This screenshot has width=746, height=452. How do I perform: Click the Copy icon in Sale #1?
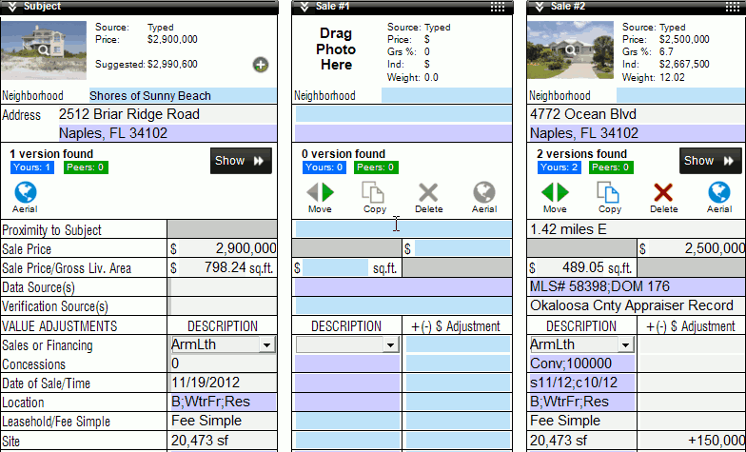pos(374,193)
